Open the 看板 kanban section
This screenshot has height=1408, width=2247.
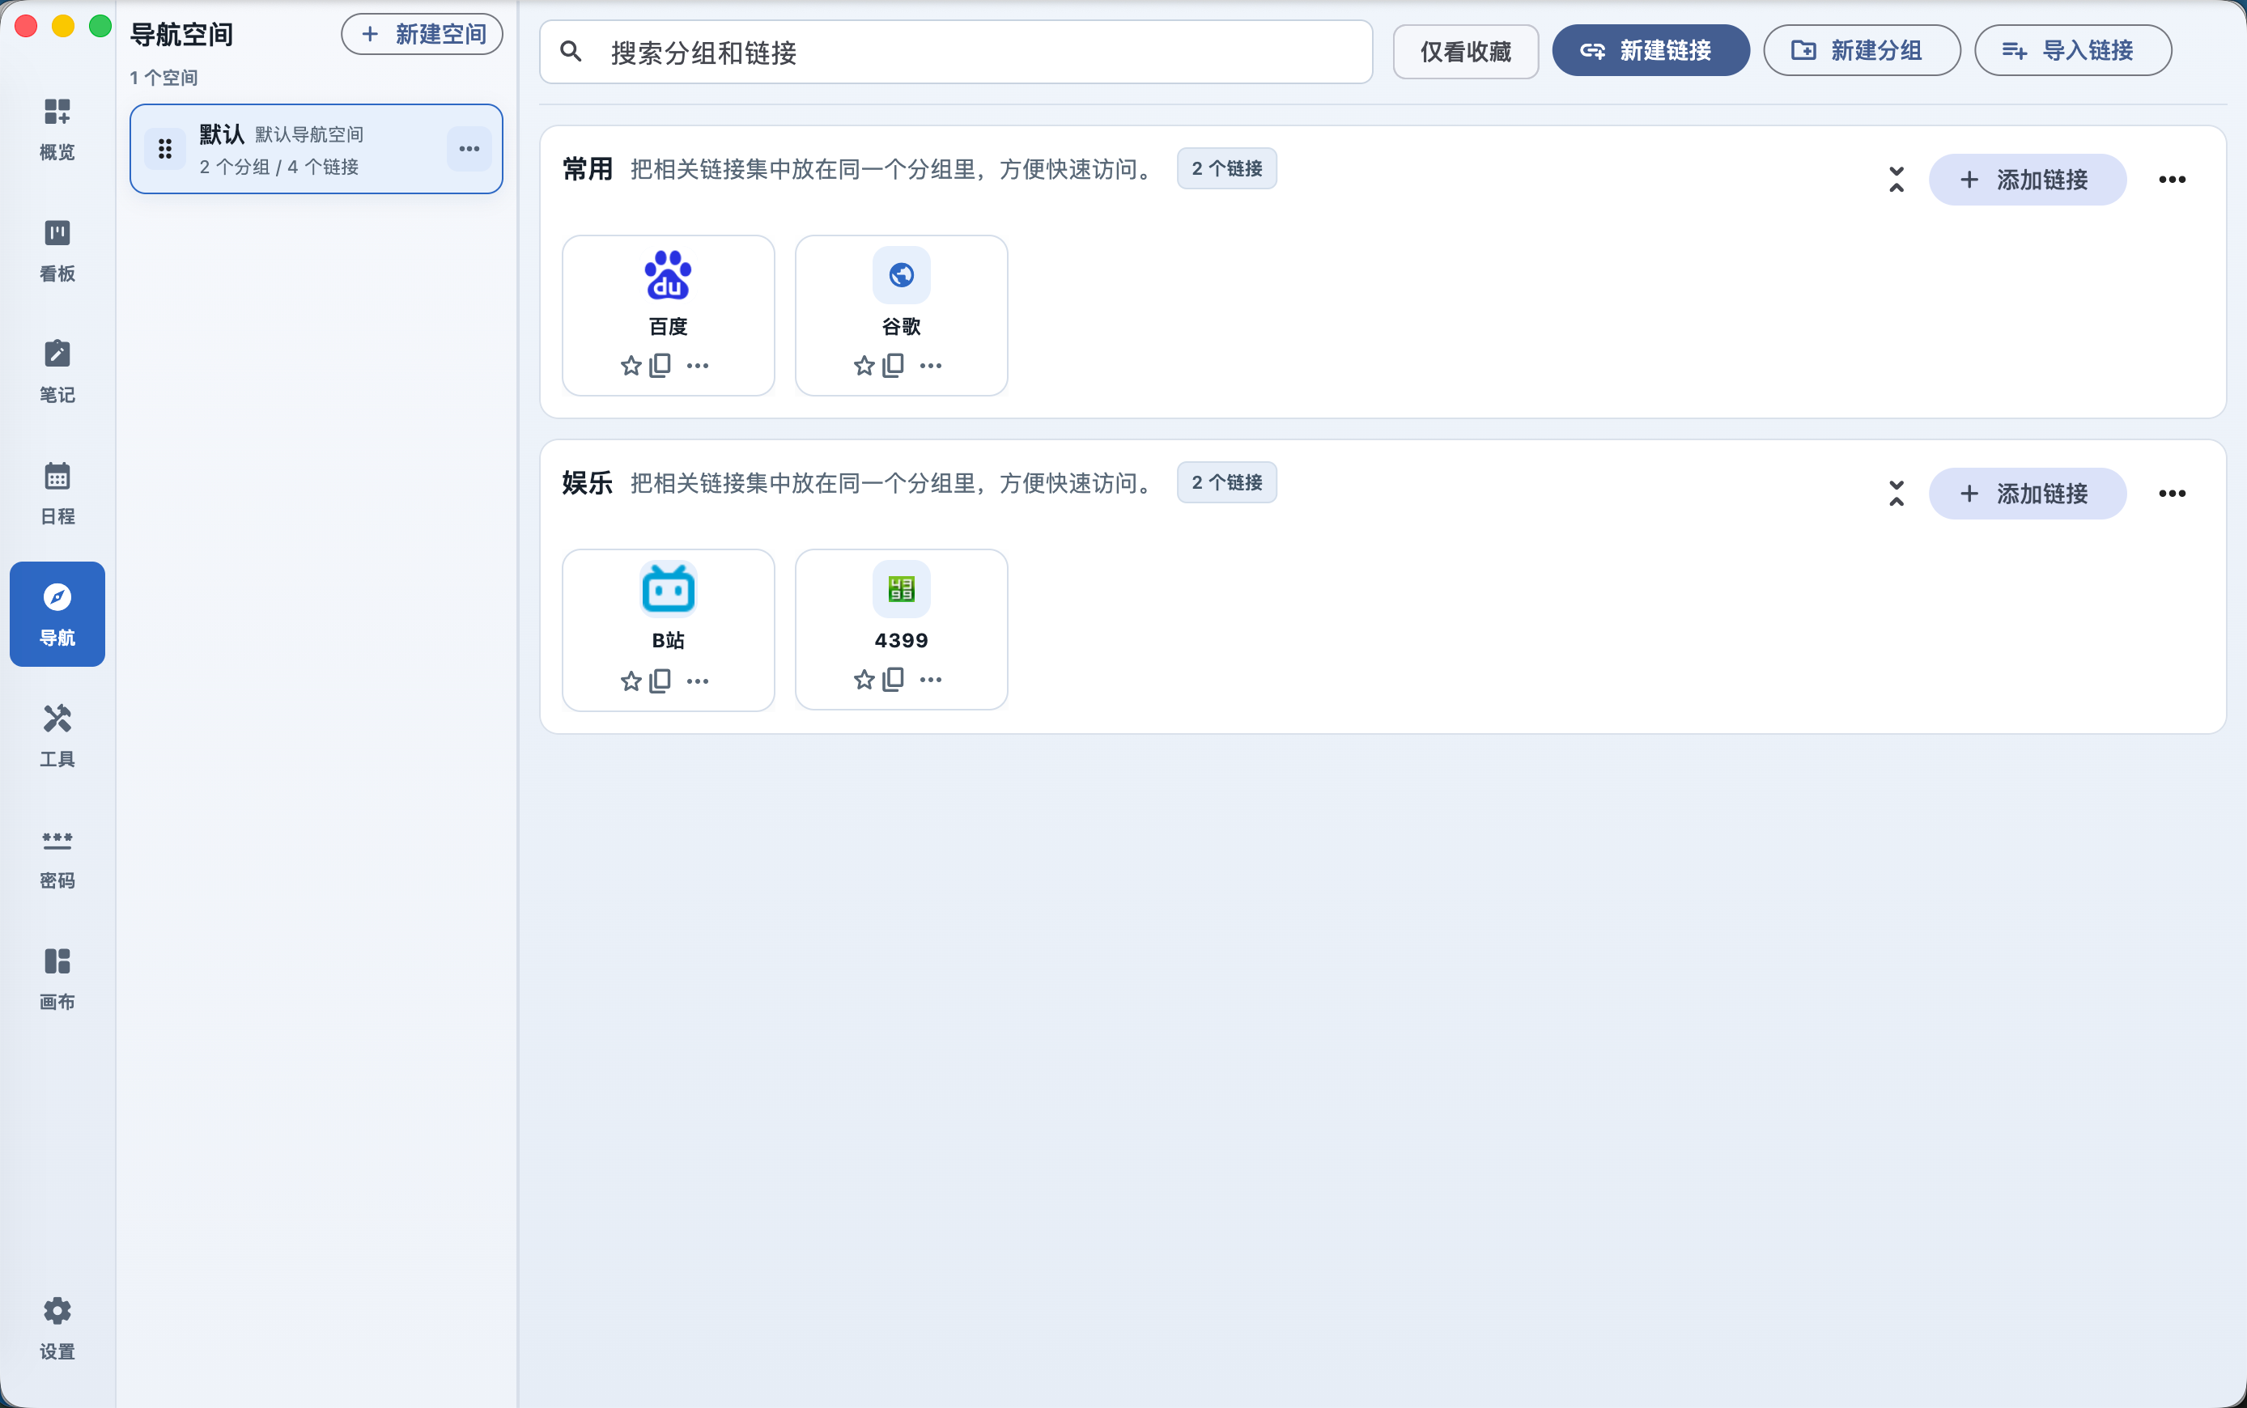pos(57,251)
